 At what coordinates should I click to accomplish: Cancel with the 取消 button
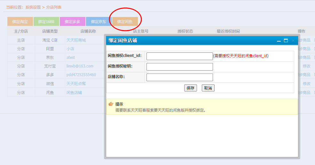click(x=208, y=88)
